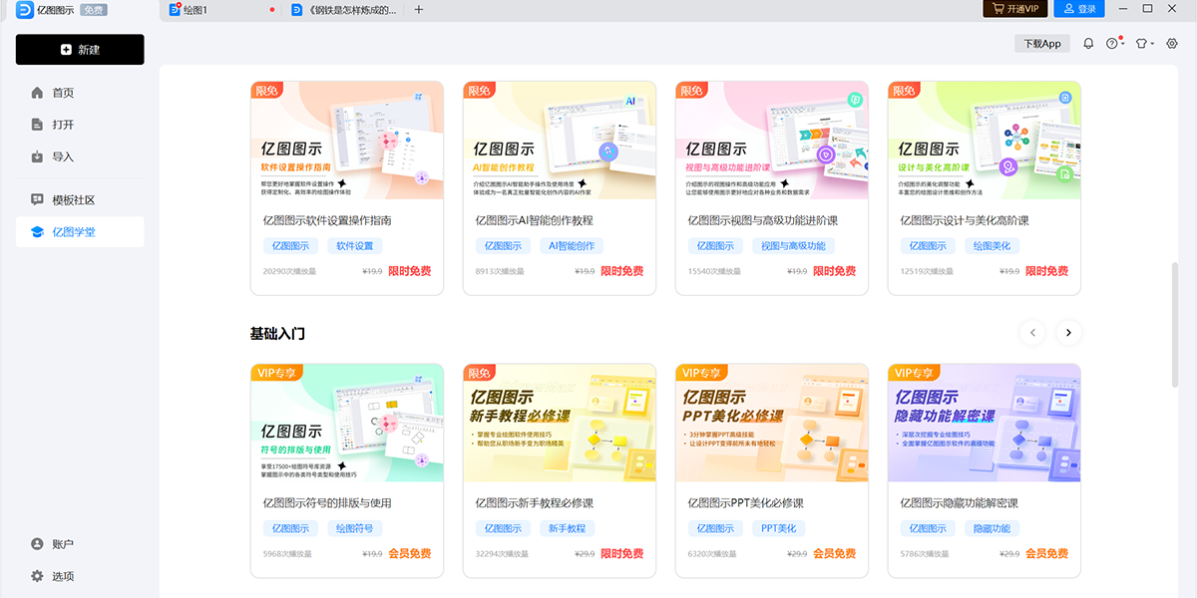1197x598 pixels.
Task: Click the 新建 new button
Action: point(80,50)
